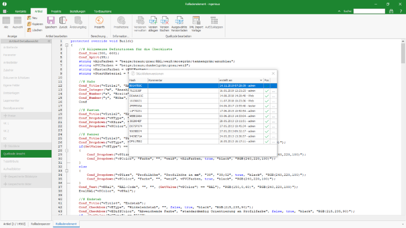Open Lagermonitor in sidebar

coord(26,100)
